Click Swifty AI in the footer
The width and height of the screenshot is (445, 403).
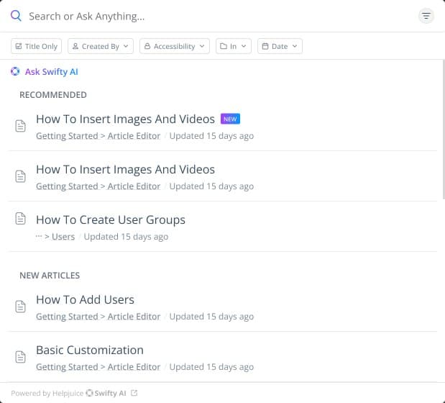[106, 393]
